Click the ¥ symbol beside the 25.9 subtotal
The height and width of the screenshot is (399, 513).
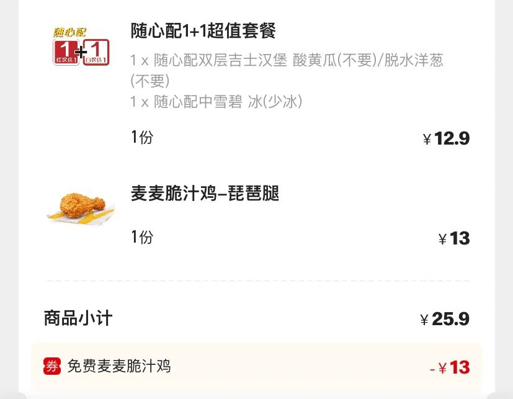click(x=425, y=320)
